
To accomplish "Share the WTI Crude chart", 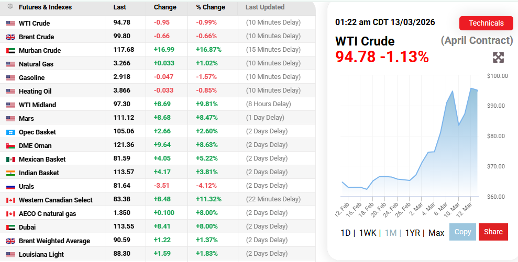I will (x=493, y=232).
